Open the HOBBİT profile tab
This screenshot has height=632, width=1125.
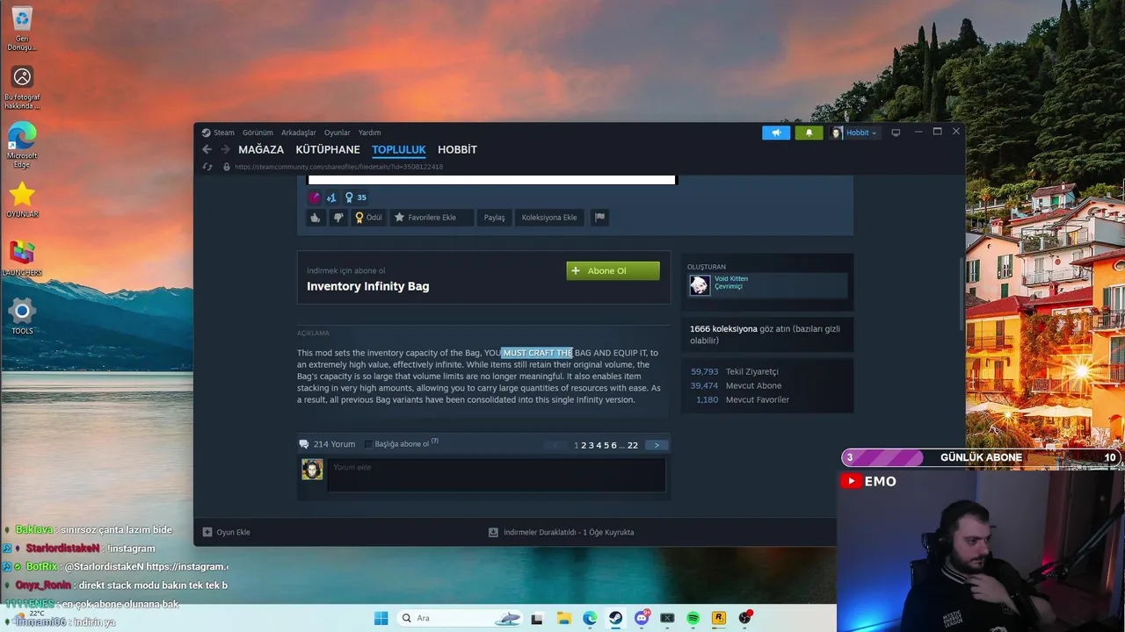[x=457, y=149]
